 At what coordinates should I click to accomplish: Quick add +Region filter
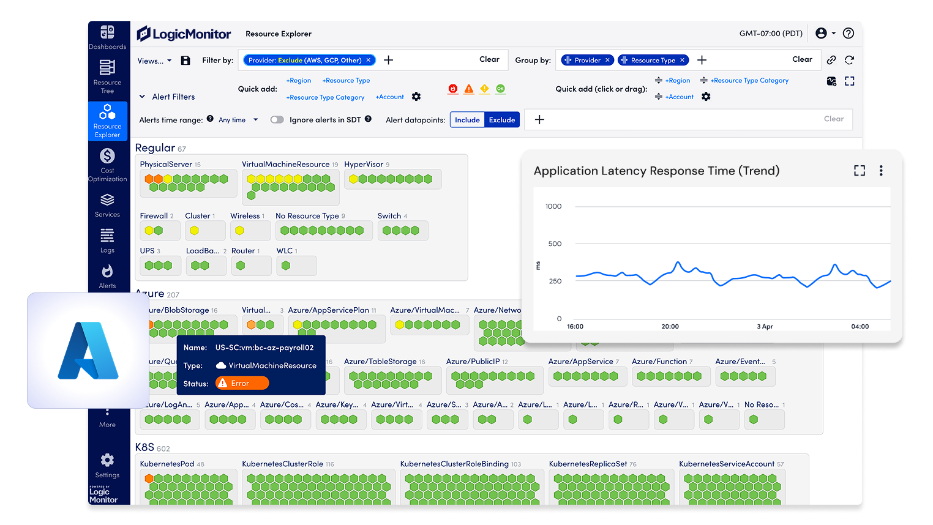click(298, 81)
